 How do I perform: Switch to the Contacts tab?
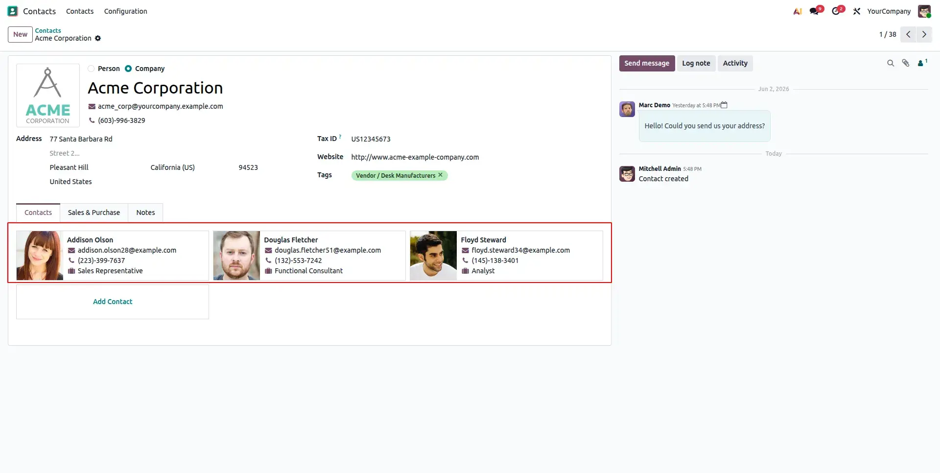[x=38, y=213]
